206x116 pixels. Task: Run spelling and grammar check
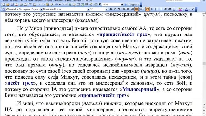click(x=30, y=5)
